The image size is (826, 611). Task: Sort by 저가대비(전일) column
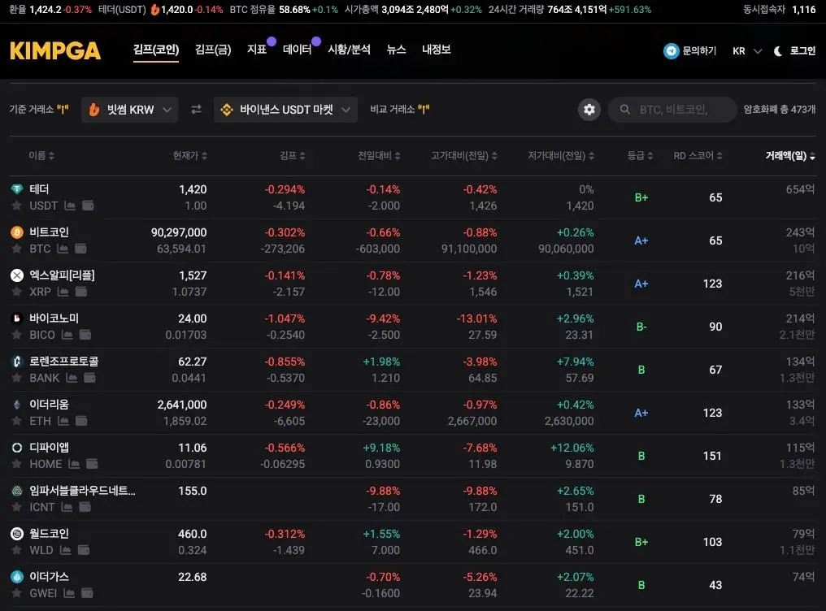click(x=561, y=156)
